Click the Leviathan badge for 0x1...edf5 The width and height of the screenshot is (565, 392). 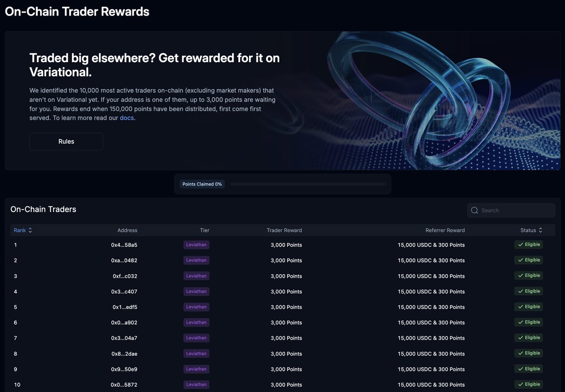[x=196, y=307]
